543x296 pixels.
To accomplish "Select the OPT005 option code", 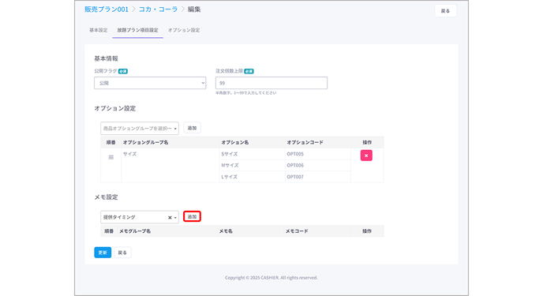I will tap(295, 154).
